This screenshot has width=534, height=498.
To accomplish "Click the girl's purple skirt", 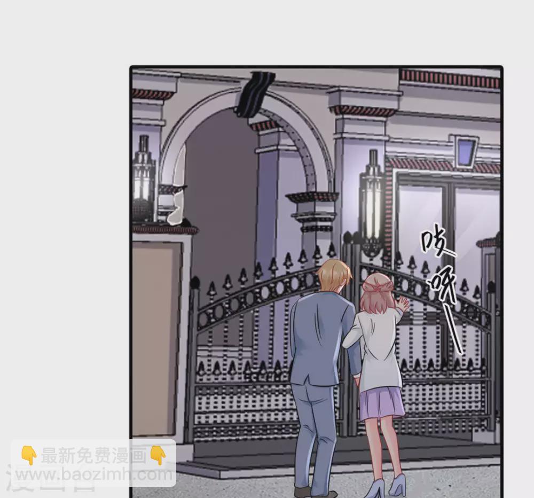I will (x=381, y=404).
